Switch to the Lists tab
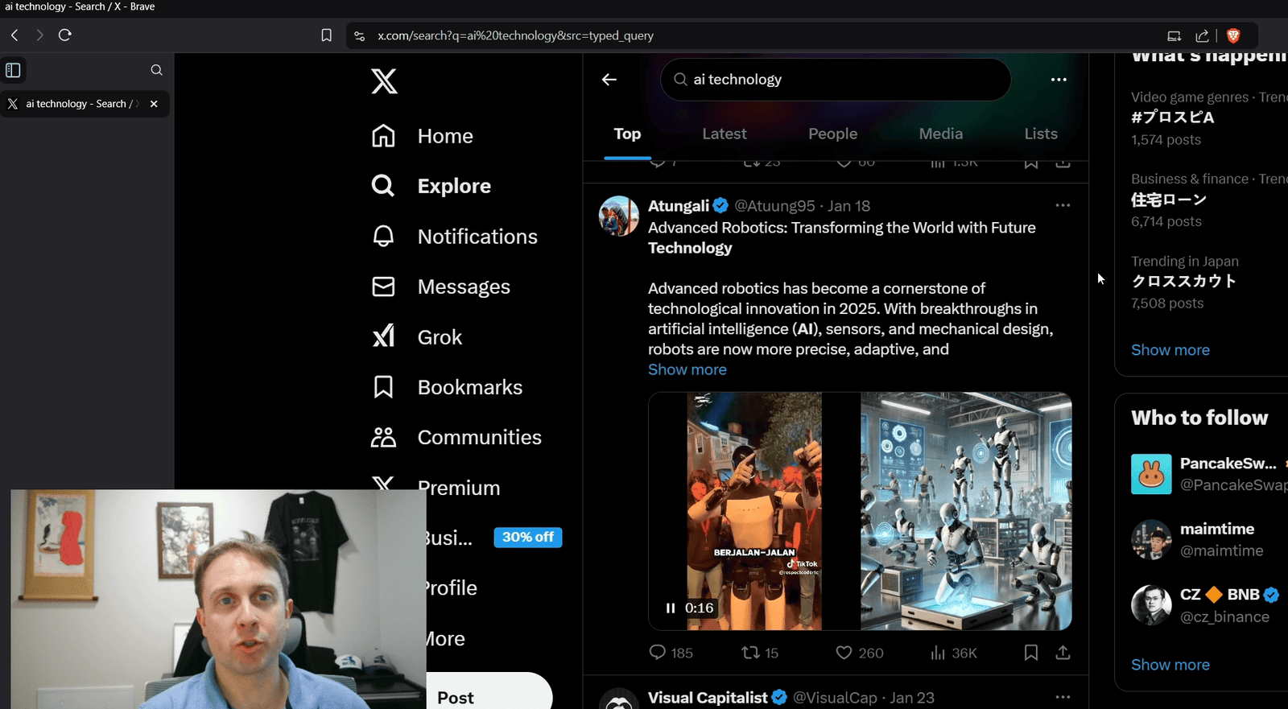Viewport: 1288px width, 709px height. coord(1041,134)
